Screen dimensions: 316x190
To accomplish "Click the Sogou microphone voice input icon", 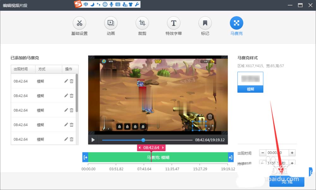I will 111,4.
